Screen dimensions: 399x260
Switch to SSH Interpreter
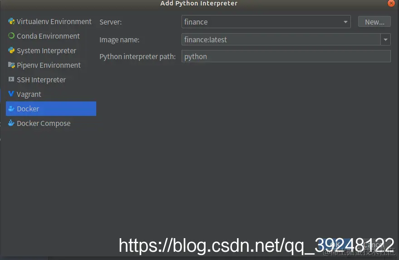[x=51, y=80]
